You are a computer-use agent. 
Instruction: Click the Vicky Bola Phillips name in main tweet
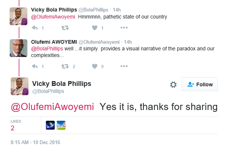coord(62,83)
